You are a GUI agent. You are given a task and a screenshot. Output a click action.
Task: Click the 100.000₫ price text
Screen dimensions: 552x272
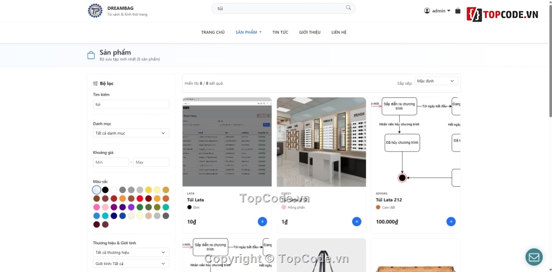[x=387, y=222]
